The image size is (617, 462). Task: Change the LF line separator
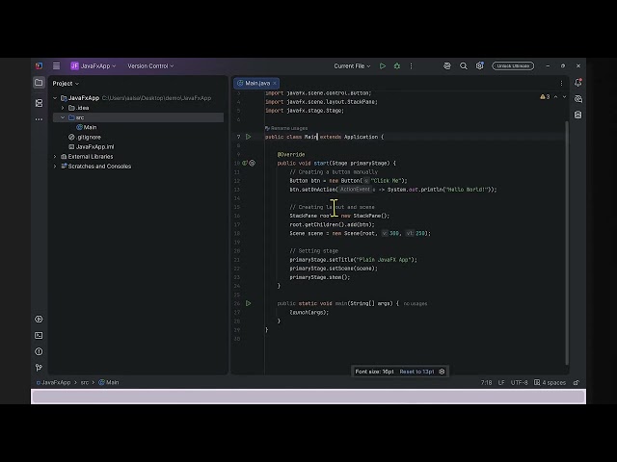click(x=501, y=383)
